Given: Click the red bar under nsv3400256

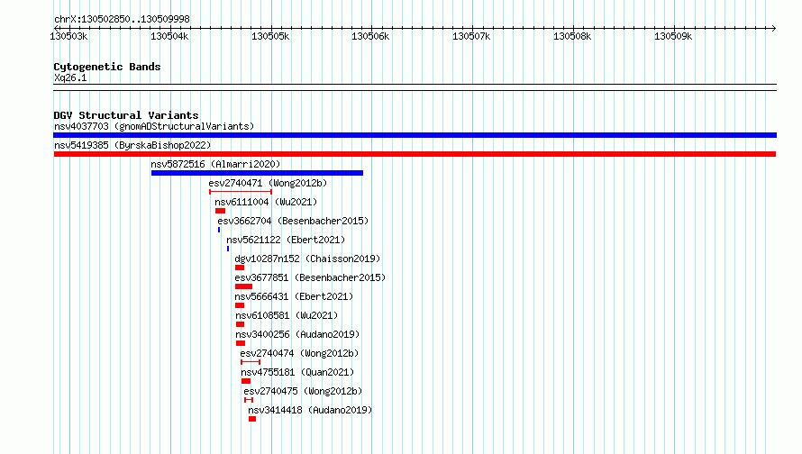Looking at the screenshot, I should point(241,343).
